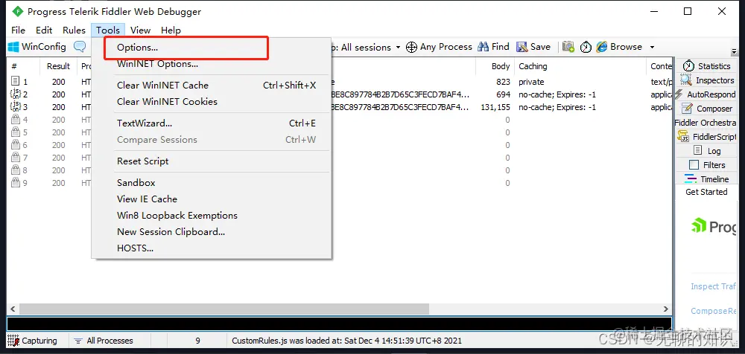The height and width of the screenshot is (354, 745).
Task: Click the document icon of session 1
Action: point(15,82)
